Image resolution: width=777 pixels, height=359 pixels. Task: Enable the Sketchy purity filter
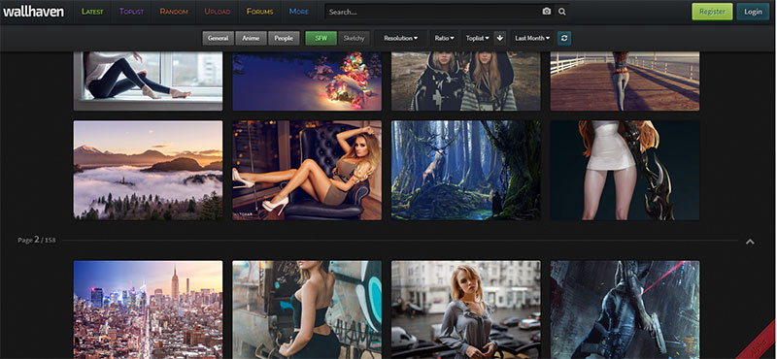coord(354,38)
